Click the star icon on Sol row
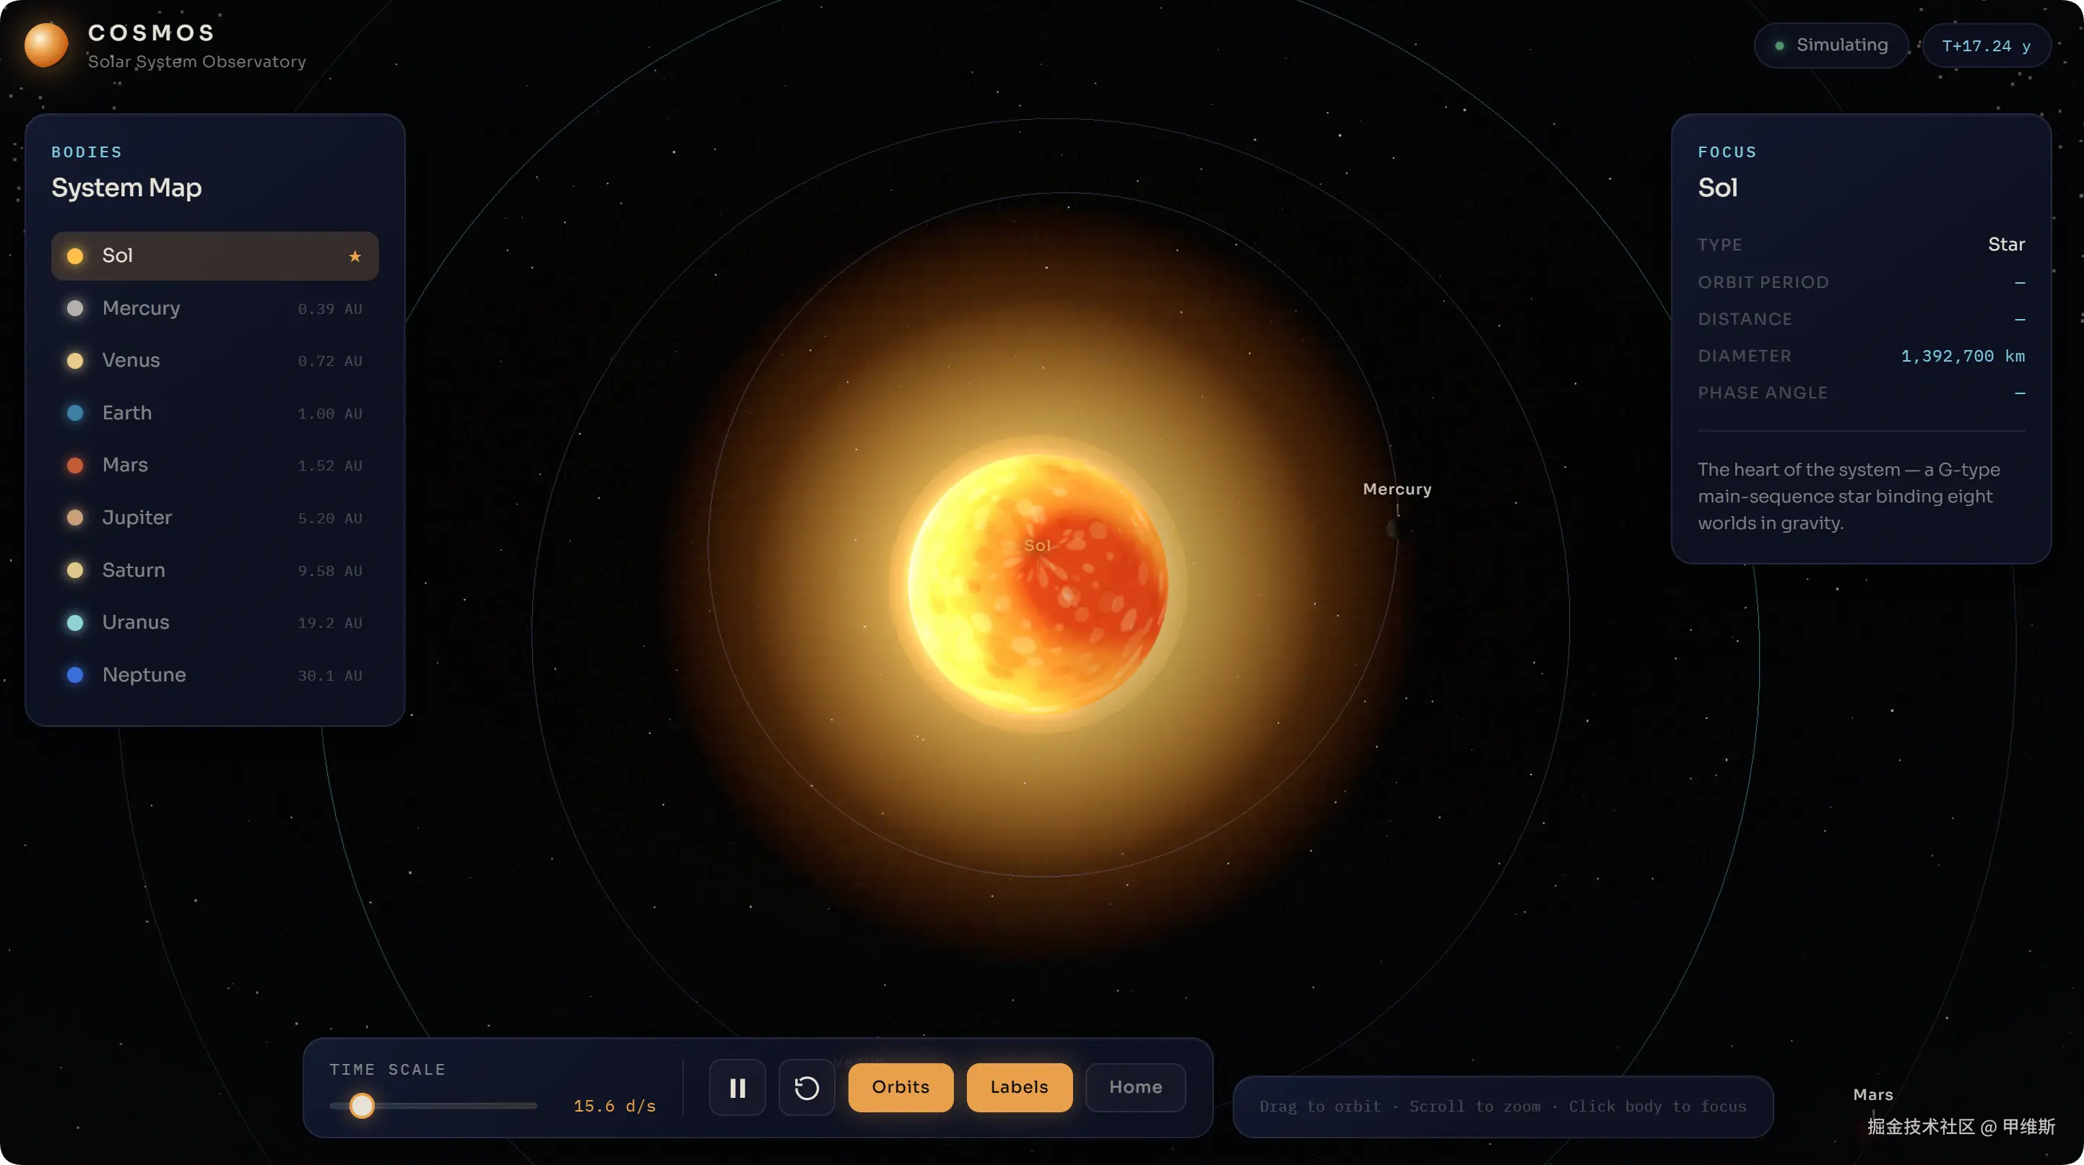The image size is (2084, 1165). point(355,256)
